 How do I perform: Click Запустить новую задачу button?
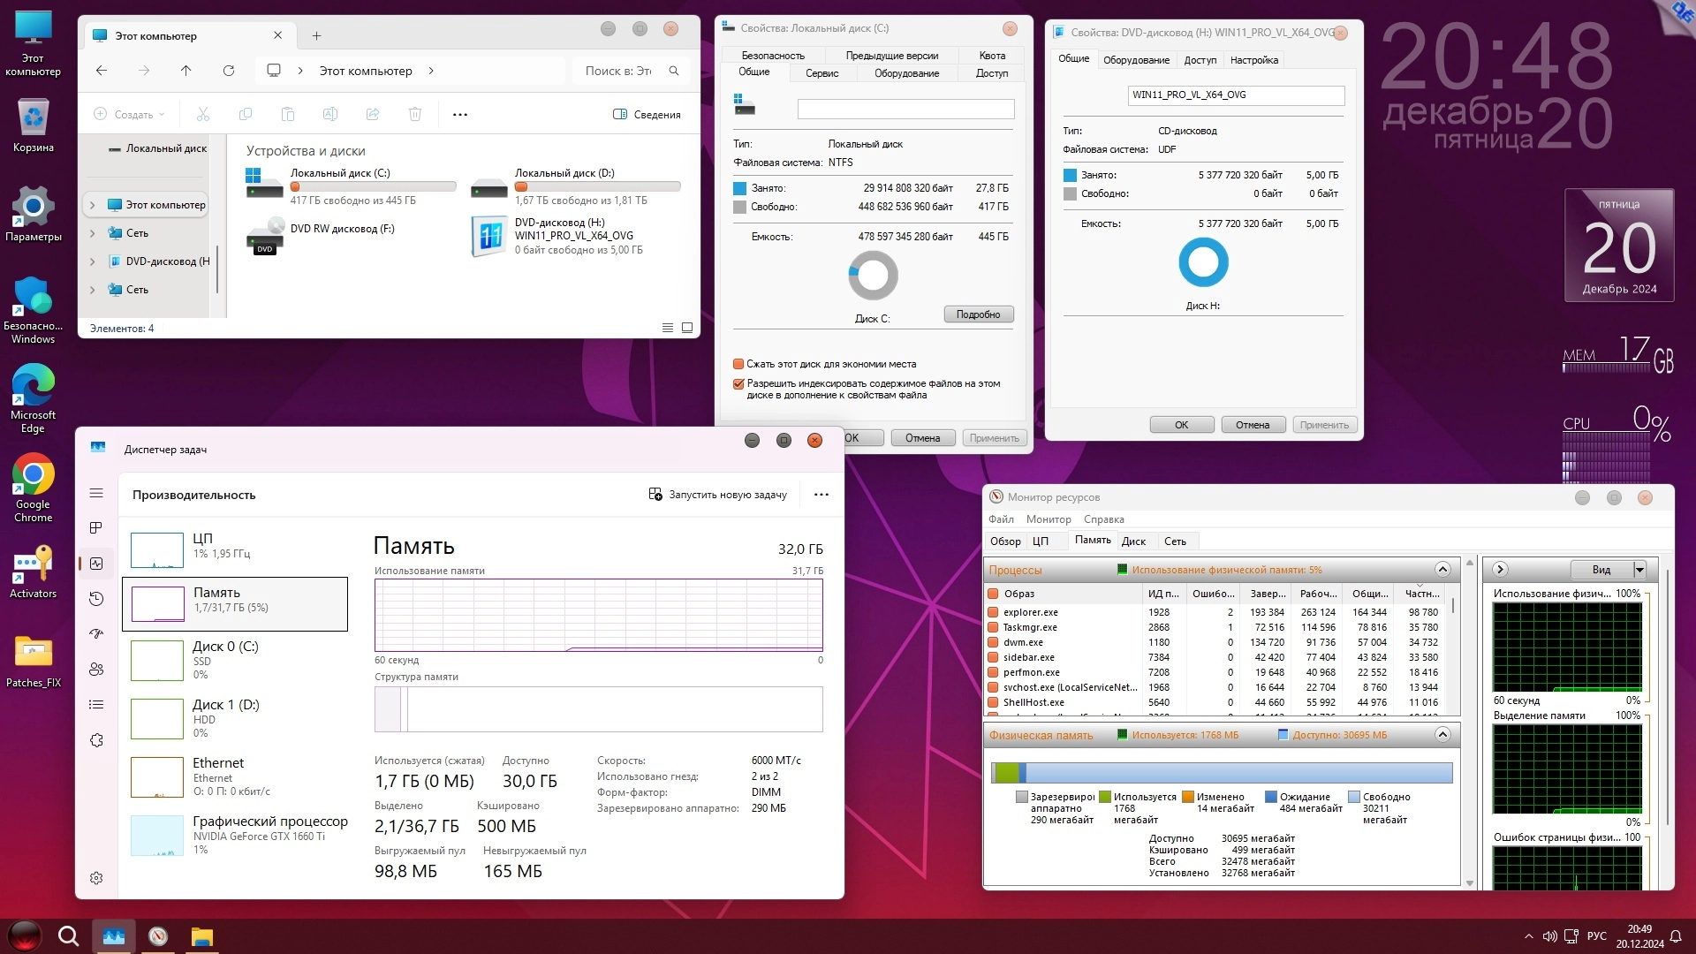click(x=717, y=495)
